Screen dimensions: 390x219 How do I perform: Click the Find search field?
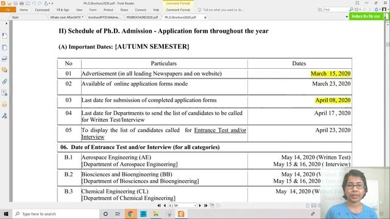(x=336, y=10)
